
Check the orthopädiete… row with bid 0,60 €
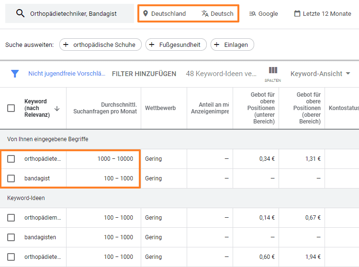click(x=11, y=257)
